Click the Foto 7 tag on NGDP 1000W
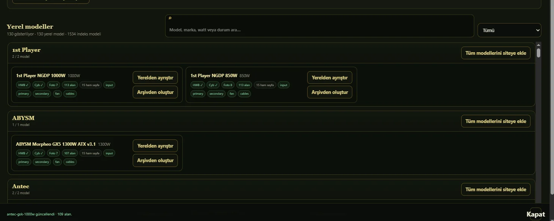 tap(53, 85)
